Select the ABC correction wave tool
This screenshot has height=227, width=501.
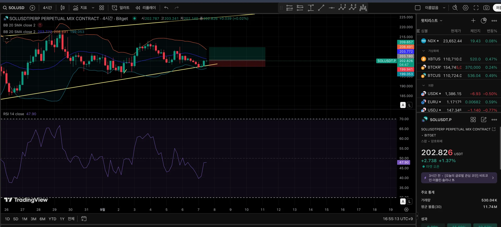pos(353,8)
